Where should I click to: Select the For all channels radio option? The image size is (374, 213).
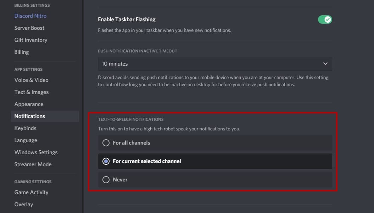106,143
